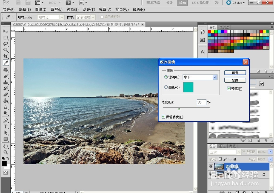Toggle the Preview checkbox
274x193 pixels.
pos(229,88)
